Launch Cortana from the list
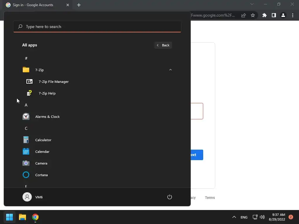Image resolution: width=299 pixels, height=224 pixels. point(97,175)
